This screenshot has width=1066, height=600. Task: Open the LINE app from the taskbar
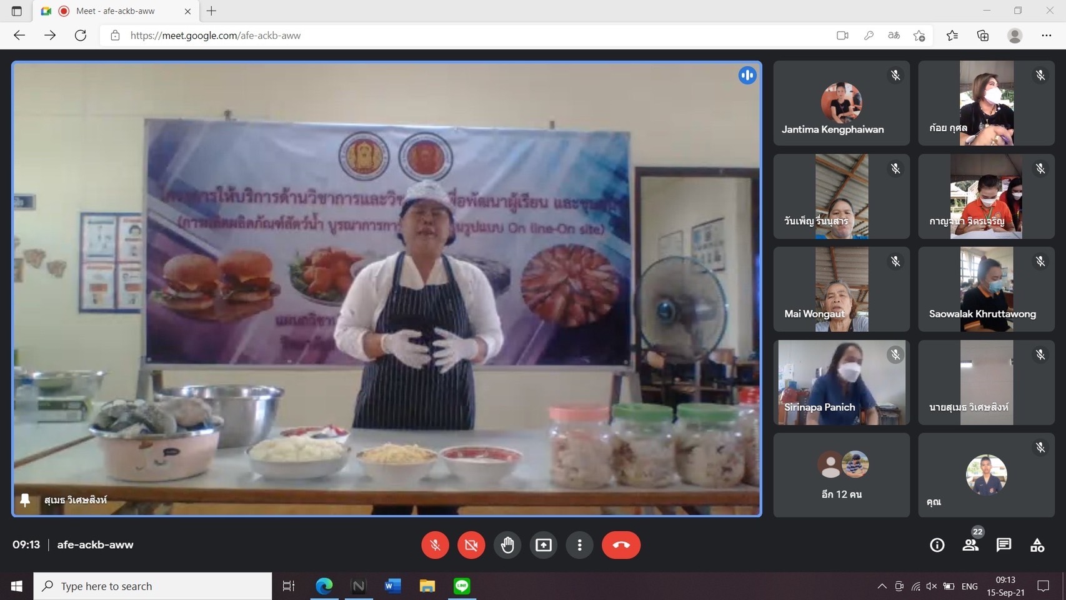[x=462, y=586]
